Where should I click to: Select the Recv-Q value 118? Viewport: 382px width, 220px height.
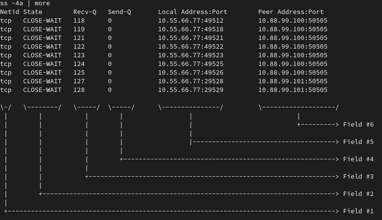click(x=79, y=20)
